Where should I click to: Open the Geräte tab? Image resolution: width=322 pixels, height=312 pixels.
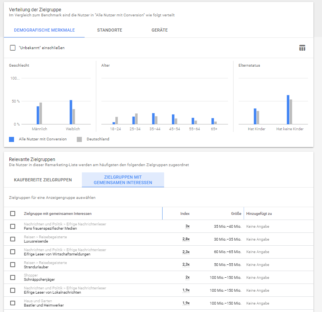(x=159, y=30)
